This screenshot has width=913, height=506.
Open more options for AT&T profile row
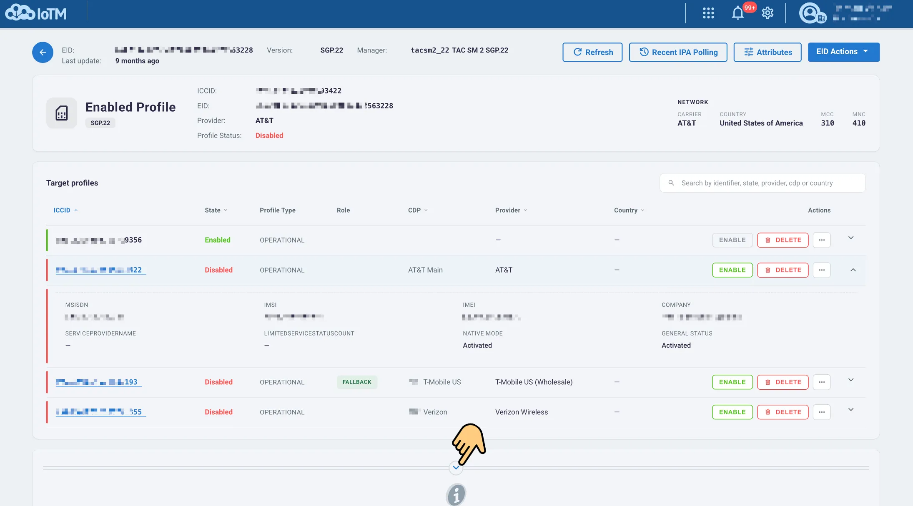[822, 270]
